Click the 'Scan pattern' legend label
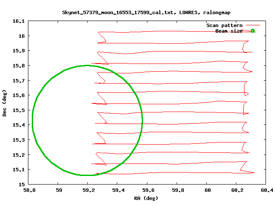The width and height of the screenshot is (275, 206). [224, 25]
